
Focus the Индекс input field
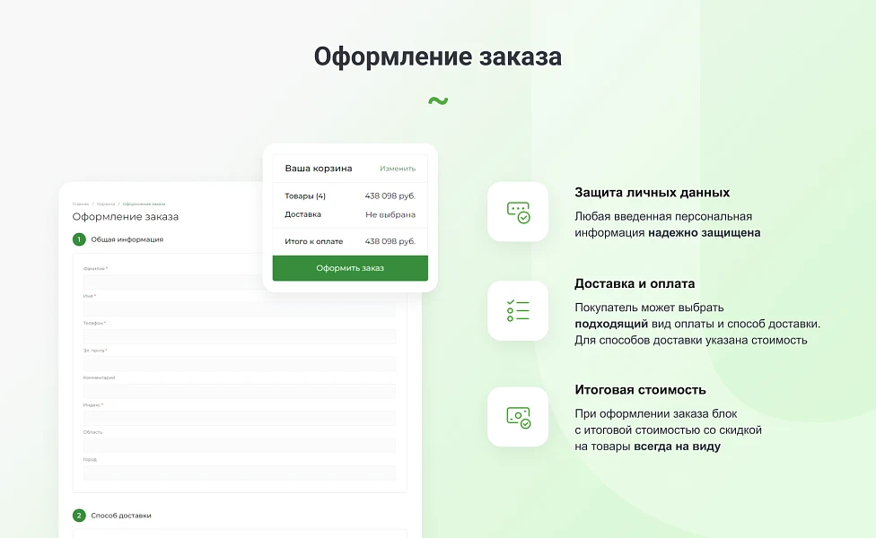(239, 418)
